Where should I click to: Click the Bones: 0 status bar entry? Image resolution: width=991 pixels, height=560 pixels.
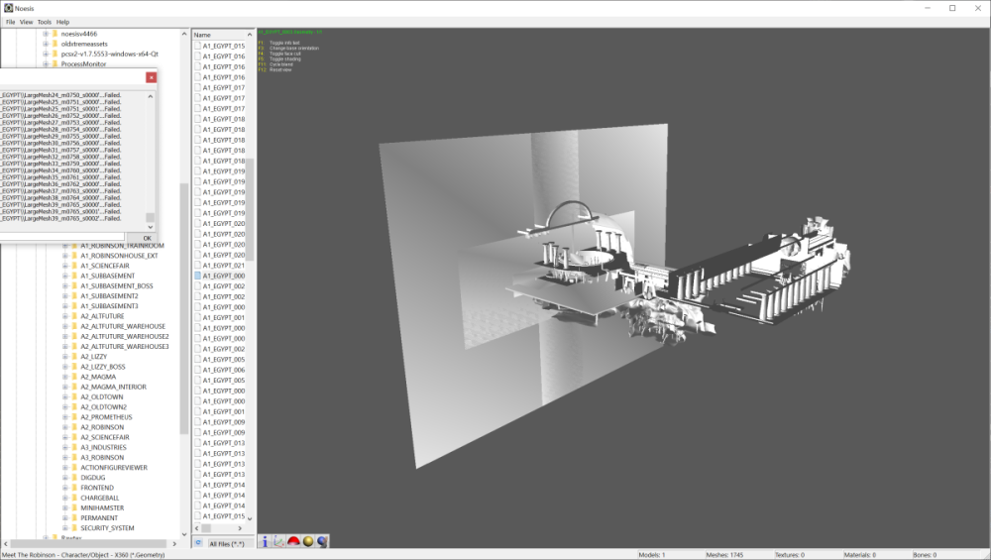[924, 555]
